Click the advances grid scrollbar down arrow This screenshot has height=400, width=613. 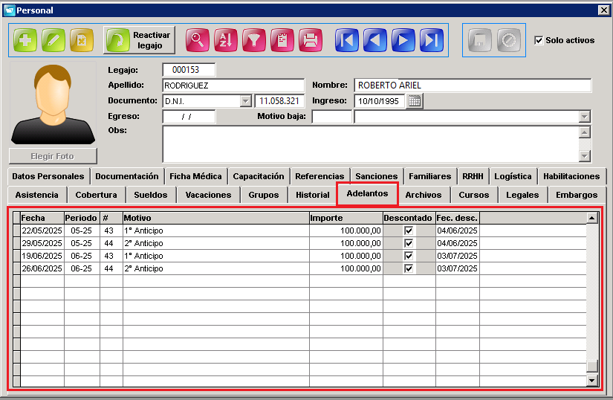(x=592, y=380)
